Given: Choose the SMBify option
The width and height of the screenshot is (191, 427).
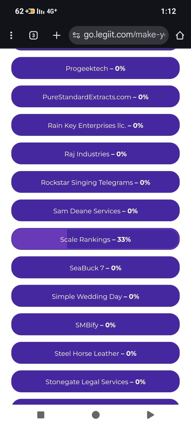Looking at the screenshot, I should pyautogui.click(x=95, y=325).
